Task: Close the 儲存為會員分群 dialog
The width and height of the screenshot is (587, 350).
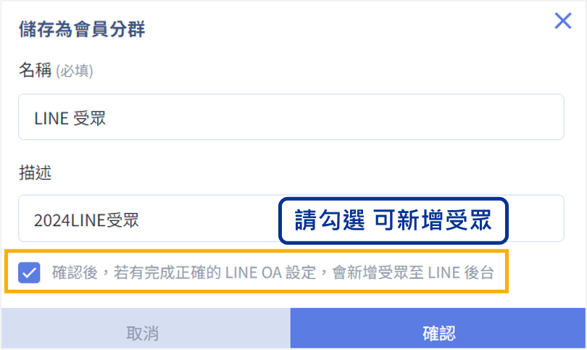Action: (563, 20)
